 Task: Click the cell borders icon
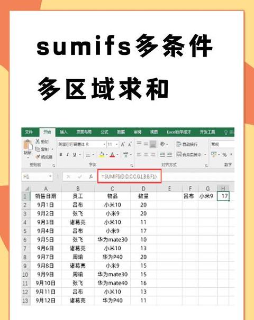coord(88,155)
